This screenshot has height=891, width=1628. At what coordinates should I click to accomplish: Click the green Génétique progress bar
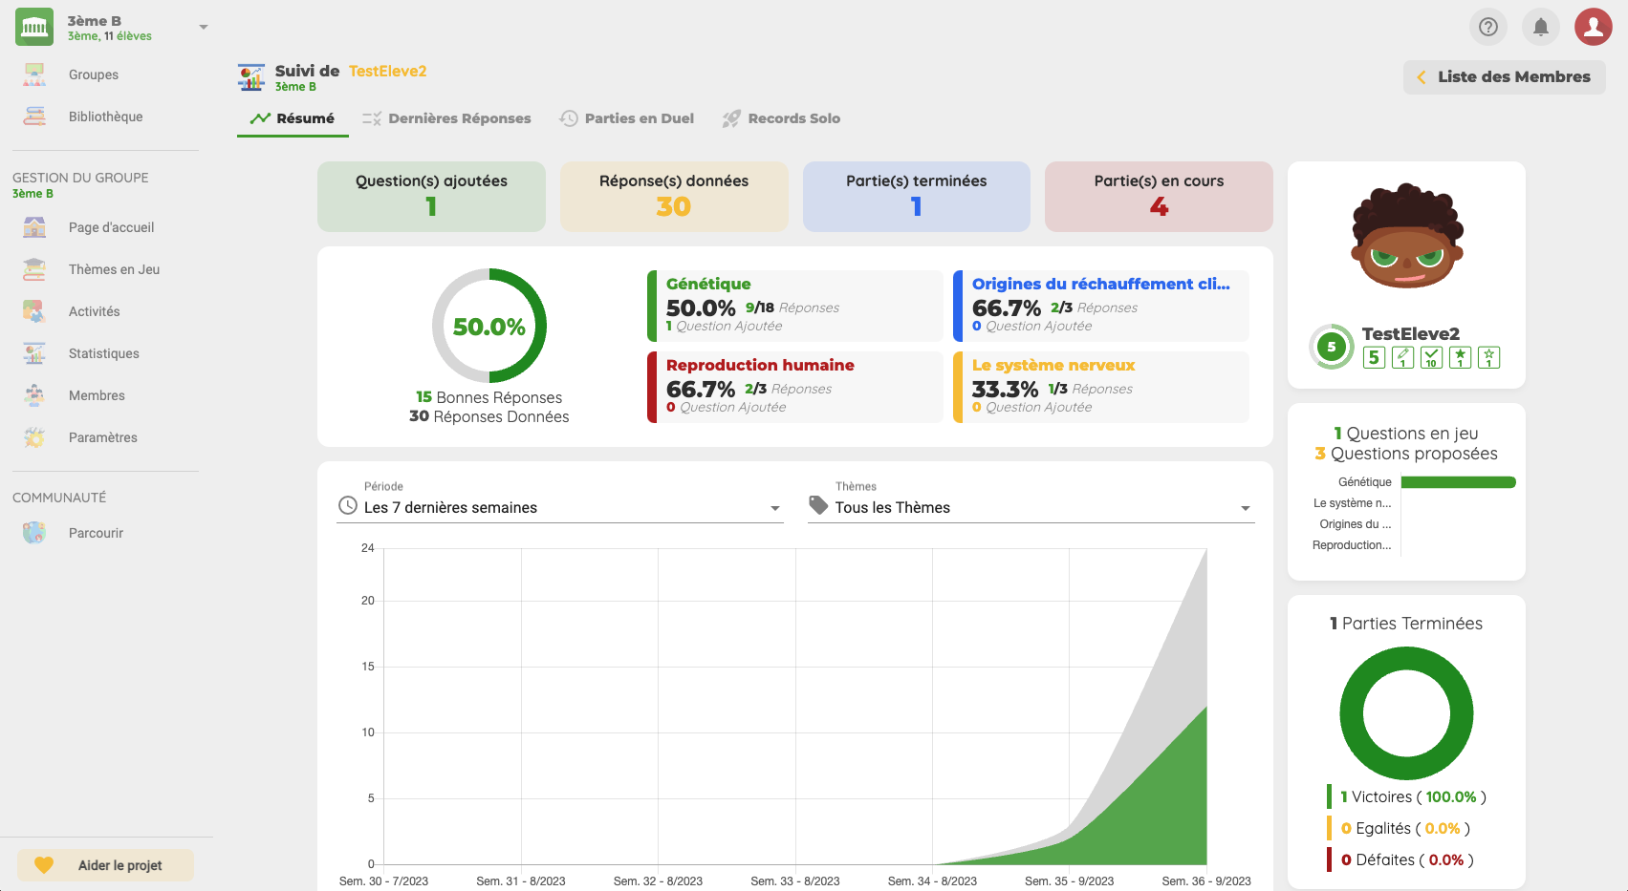1458,482
